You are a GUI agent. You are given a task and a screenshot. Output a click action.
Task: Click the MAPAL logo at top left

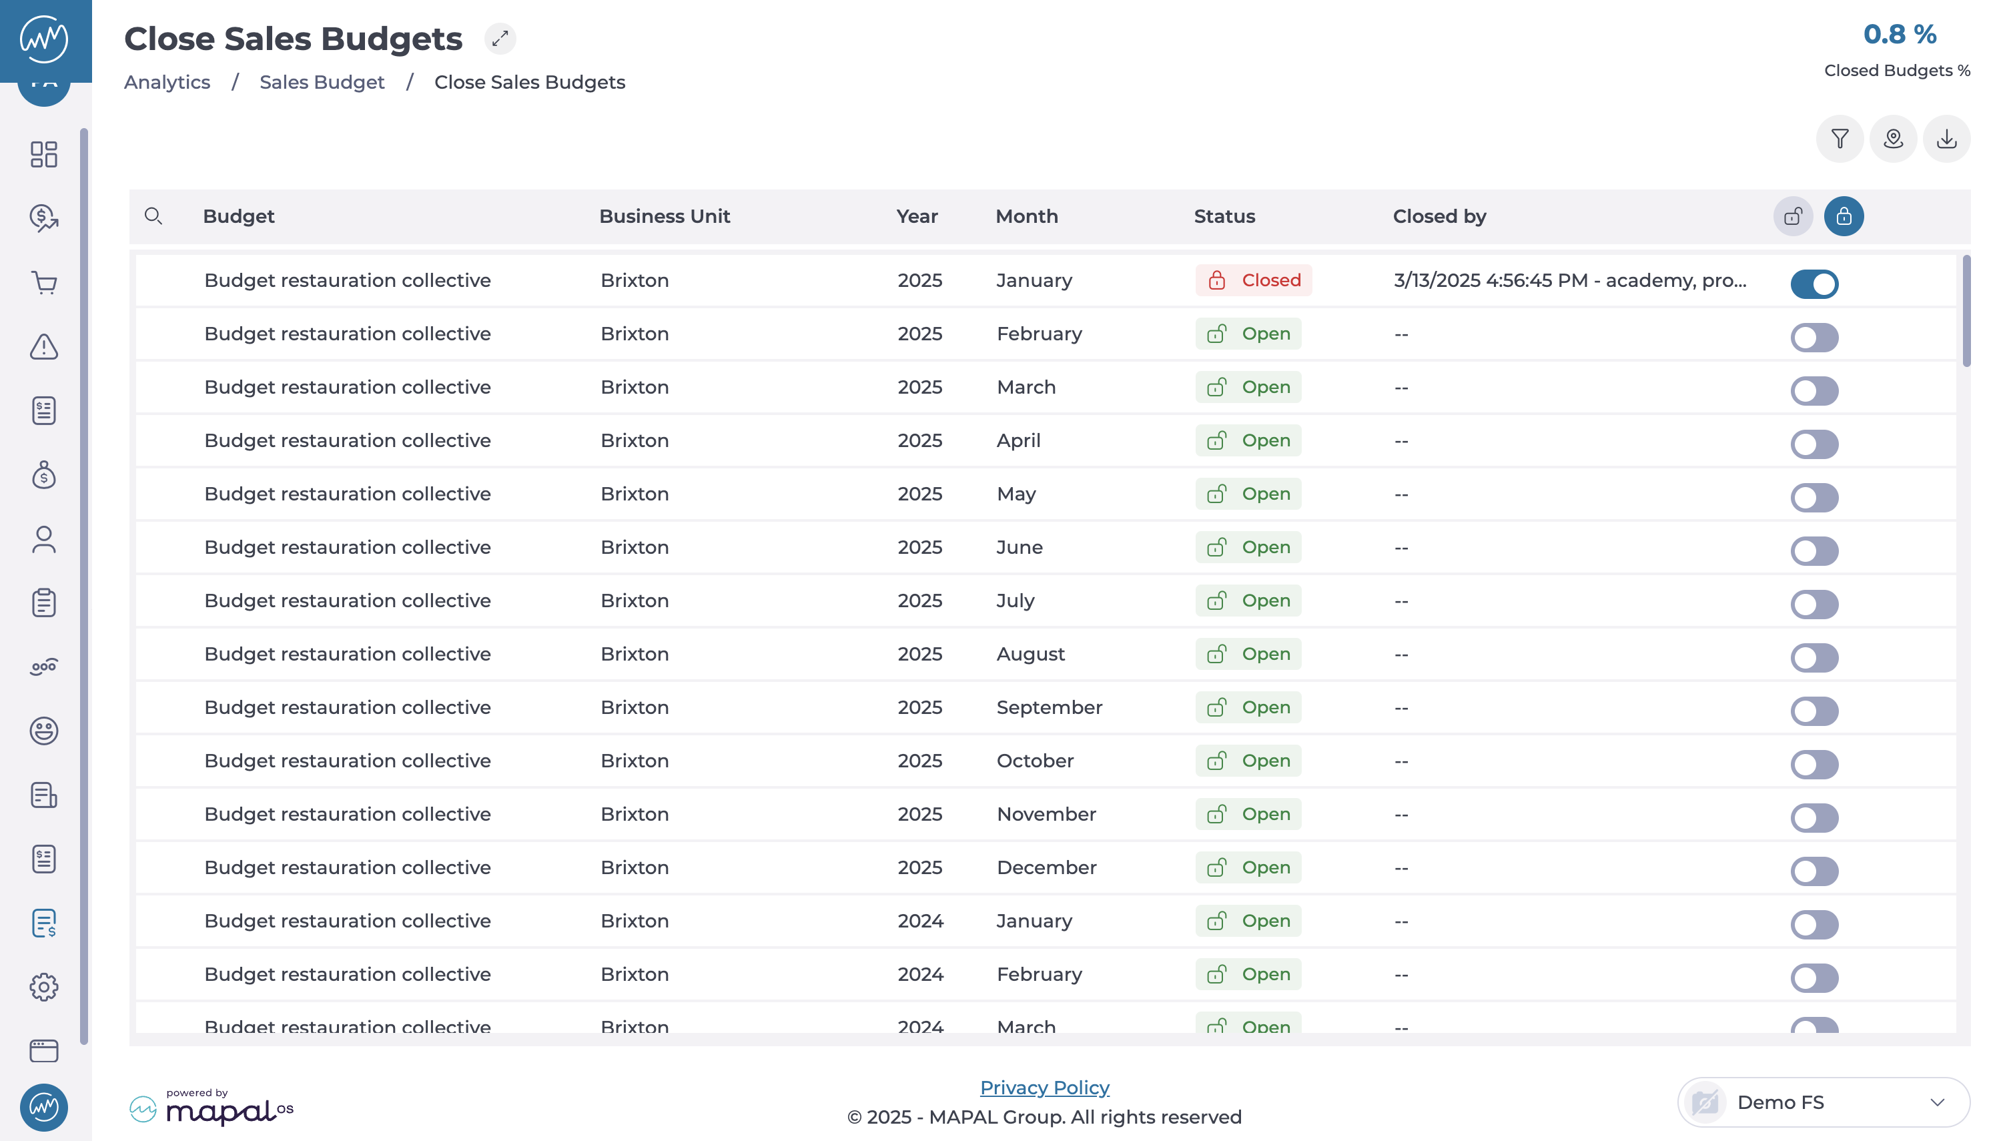click(45, 39)
